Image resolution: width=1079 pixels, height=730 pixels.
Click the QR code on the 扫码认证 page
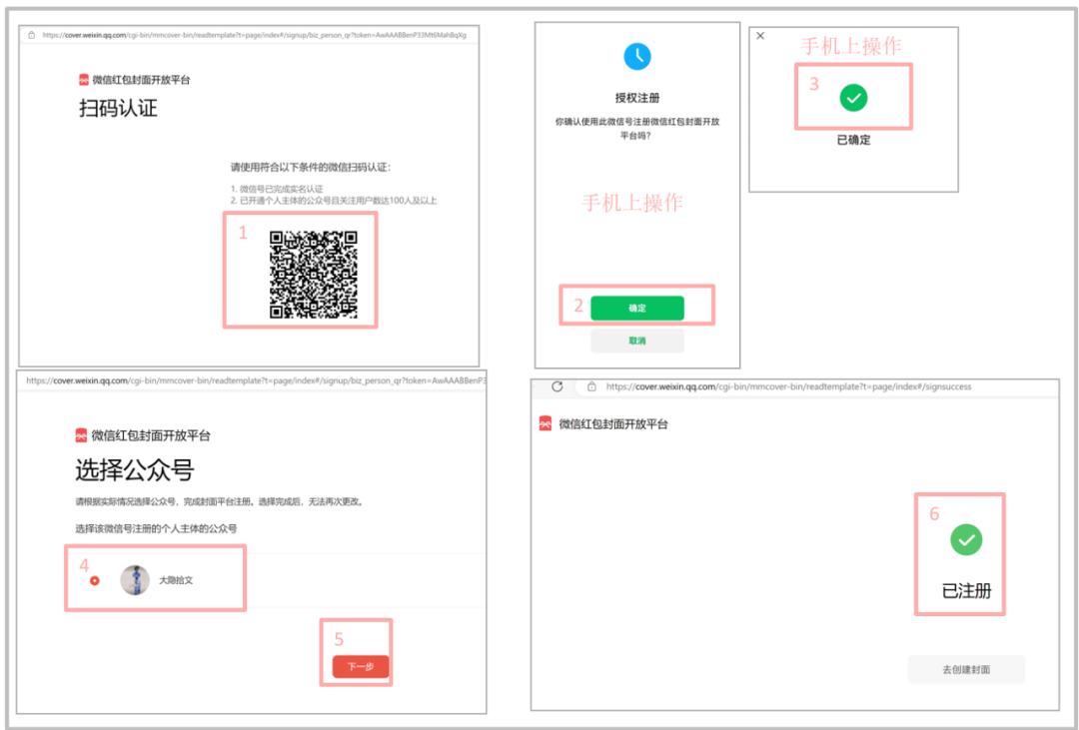(x=313, y=275)
